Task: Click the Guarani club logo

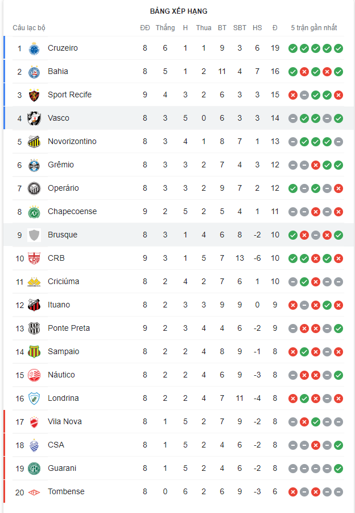Action: tap(34, 469)
